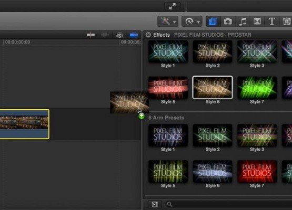292x210 pixels.
Task: Click the 6 Arm Presets heading
Action: pyautogui.click(x=166, y=118)
